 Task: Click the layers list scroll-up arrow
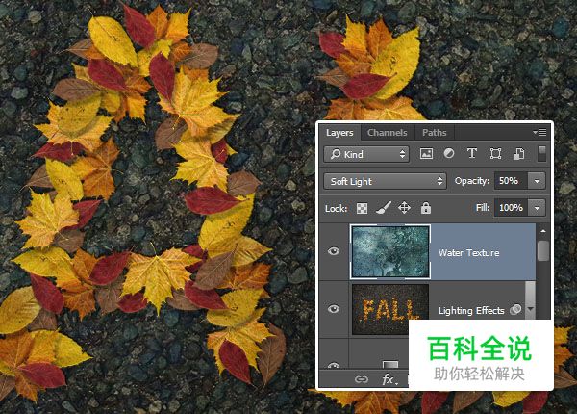[543, 231]
